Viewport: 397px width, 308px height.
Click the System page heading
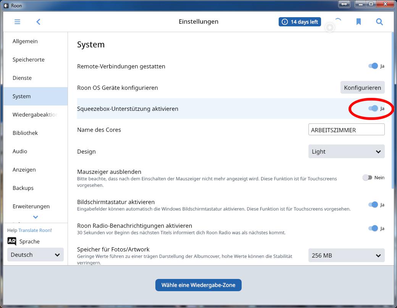click(x=91, y=44)
